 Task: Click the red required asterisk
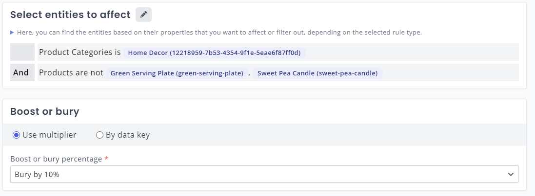[x=106, y=159]
